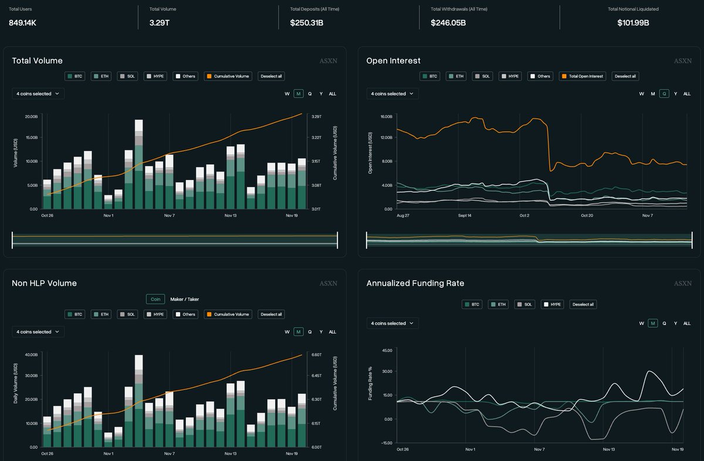704x461 pixels.
Task: Toggle Others series in Total Volume chart
Action: point(185,76)
